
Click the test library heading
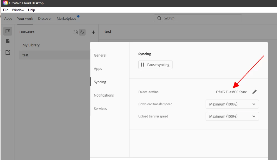[108, 32]
